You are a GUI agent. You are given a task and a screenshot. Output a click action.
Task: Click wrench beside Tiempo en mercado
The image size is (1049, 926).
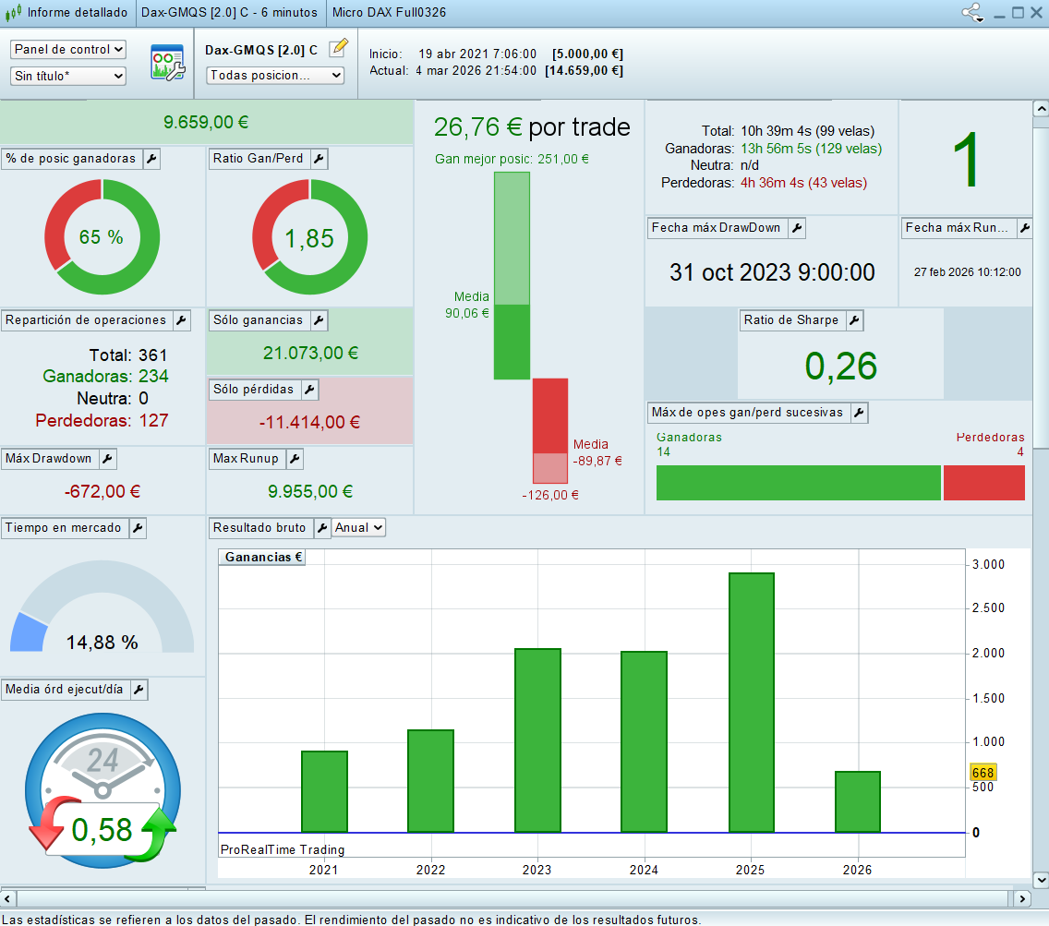point(137,528)
